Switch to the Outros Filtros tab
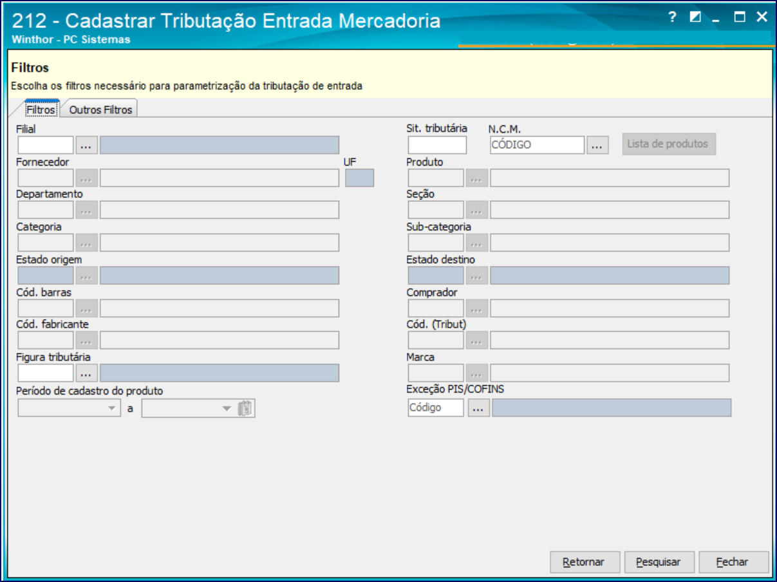The height and width of the screenshot is (582, 777). tap(100, 110)
